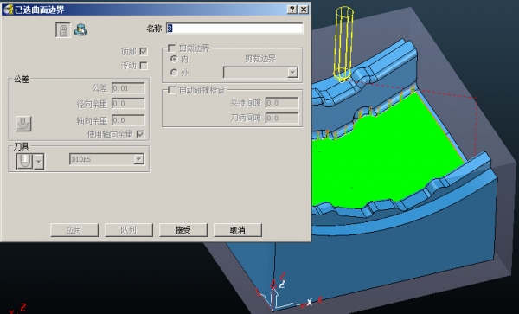Click the 取消 button
Screen dimensions: 519x314
pyautogui.click(x=238, y=229)
